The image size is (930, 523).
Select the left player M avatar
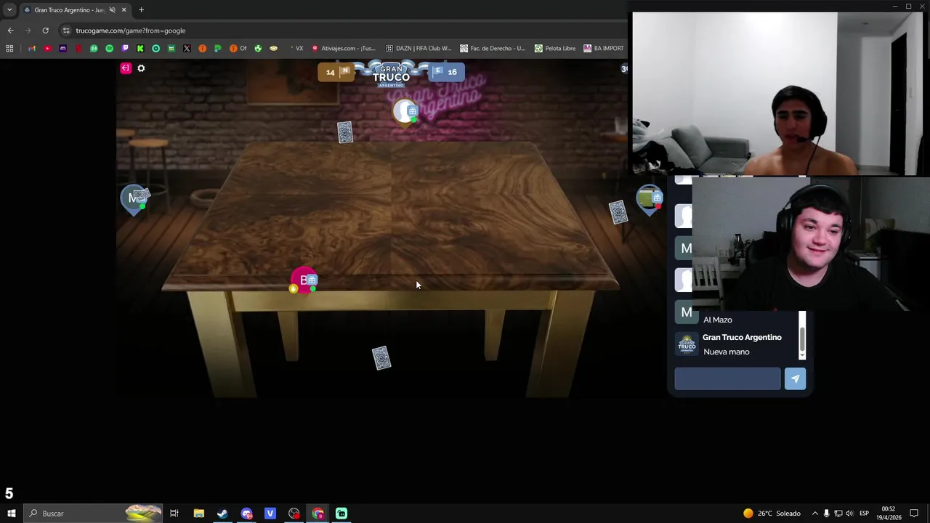click(134, 198)
